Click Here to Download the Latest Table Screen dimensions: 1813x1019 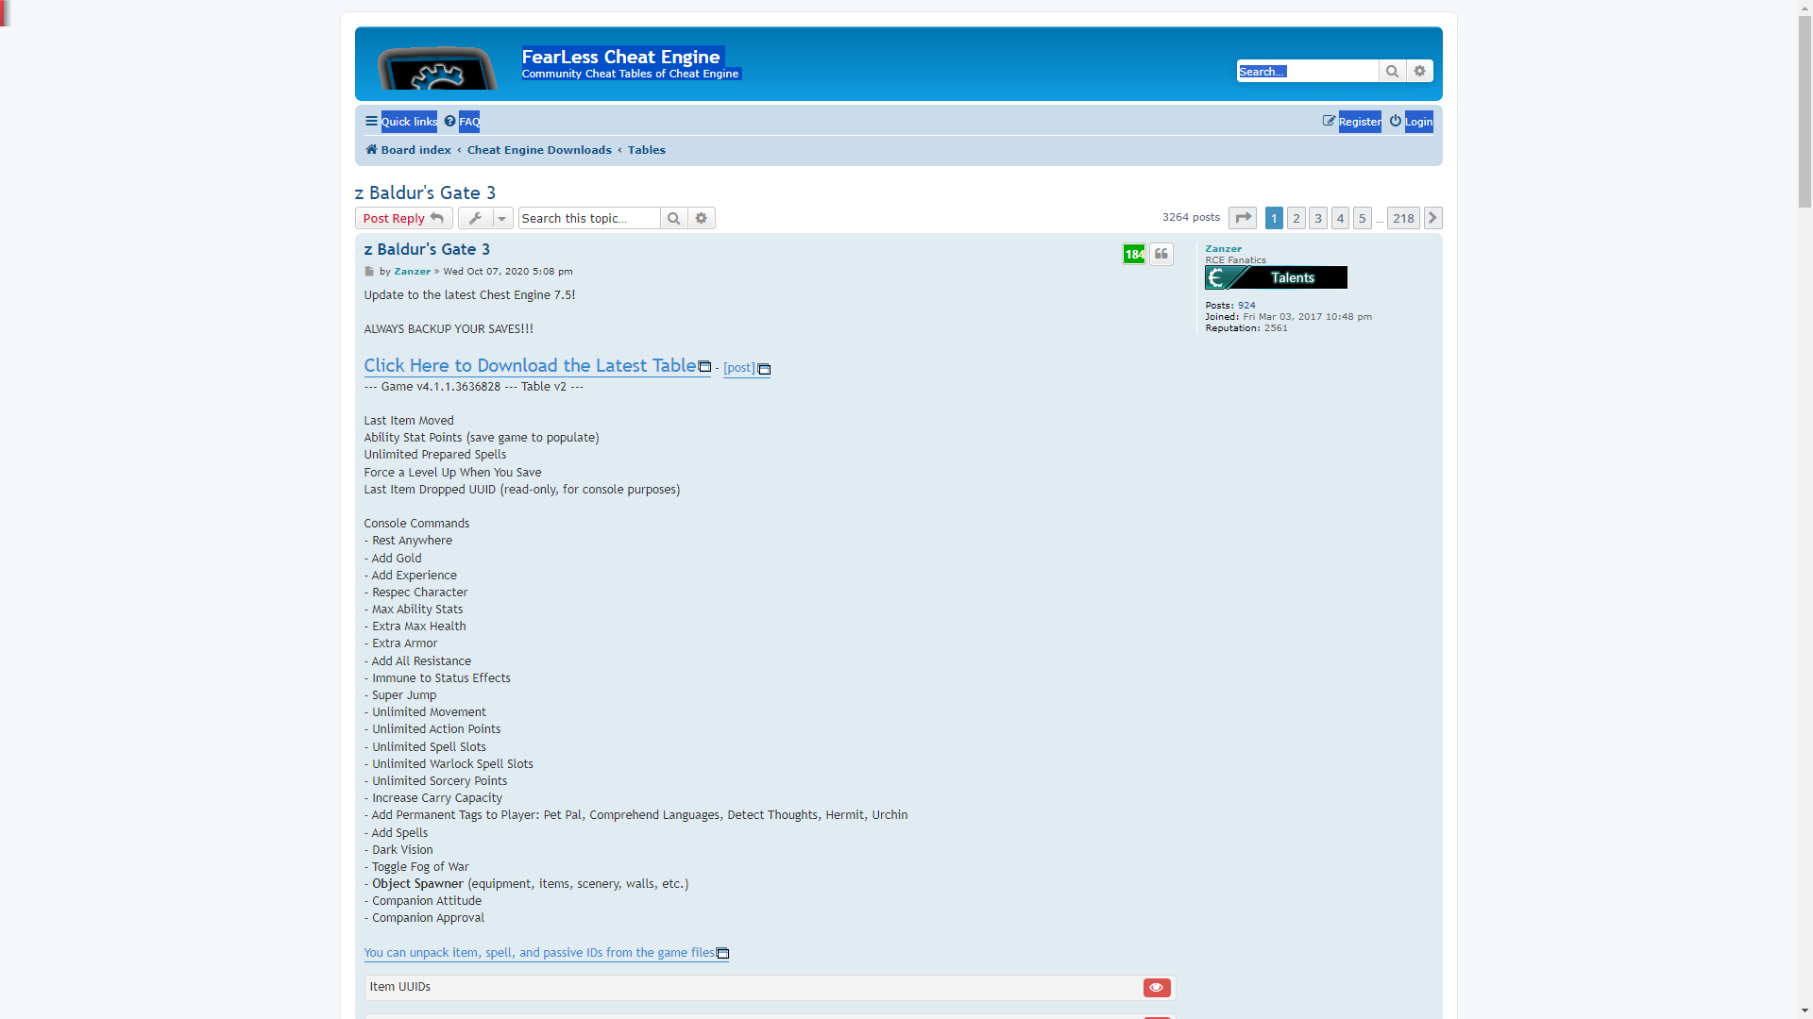click(531, 364)
